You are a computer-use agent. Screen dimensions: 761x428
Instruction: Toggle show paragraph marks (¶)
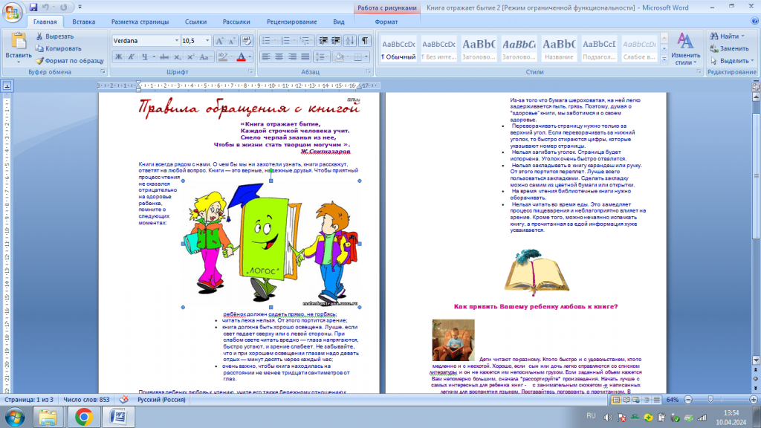pyautogui.click(x=364, y=41)
